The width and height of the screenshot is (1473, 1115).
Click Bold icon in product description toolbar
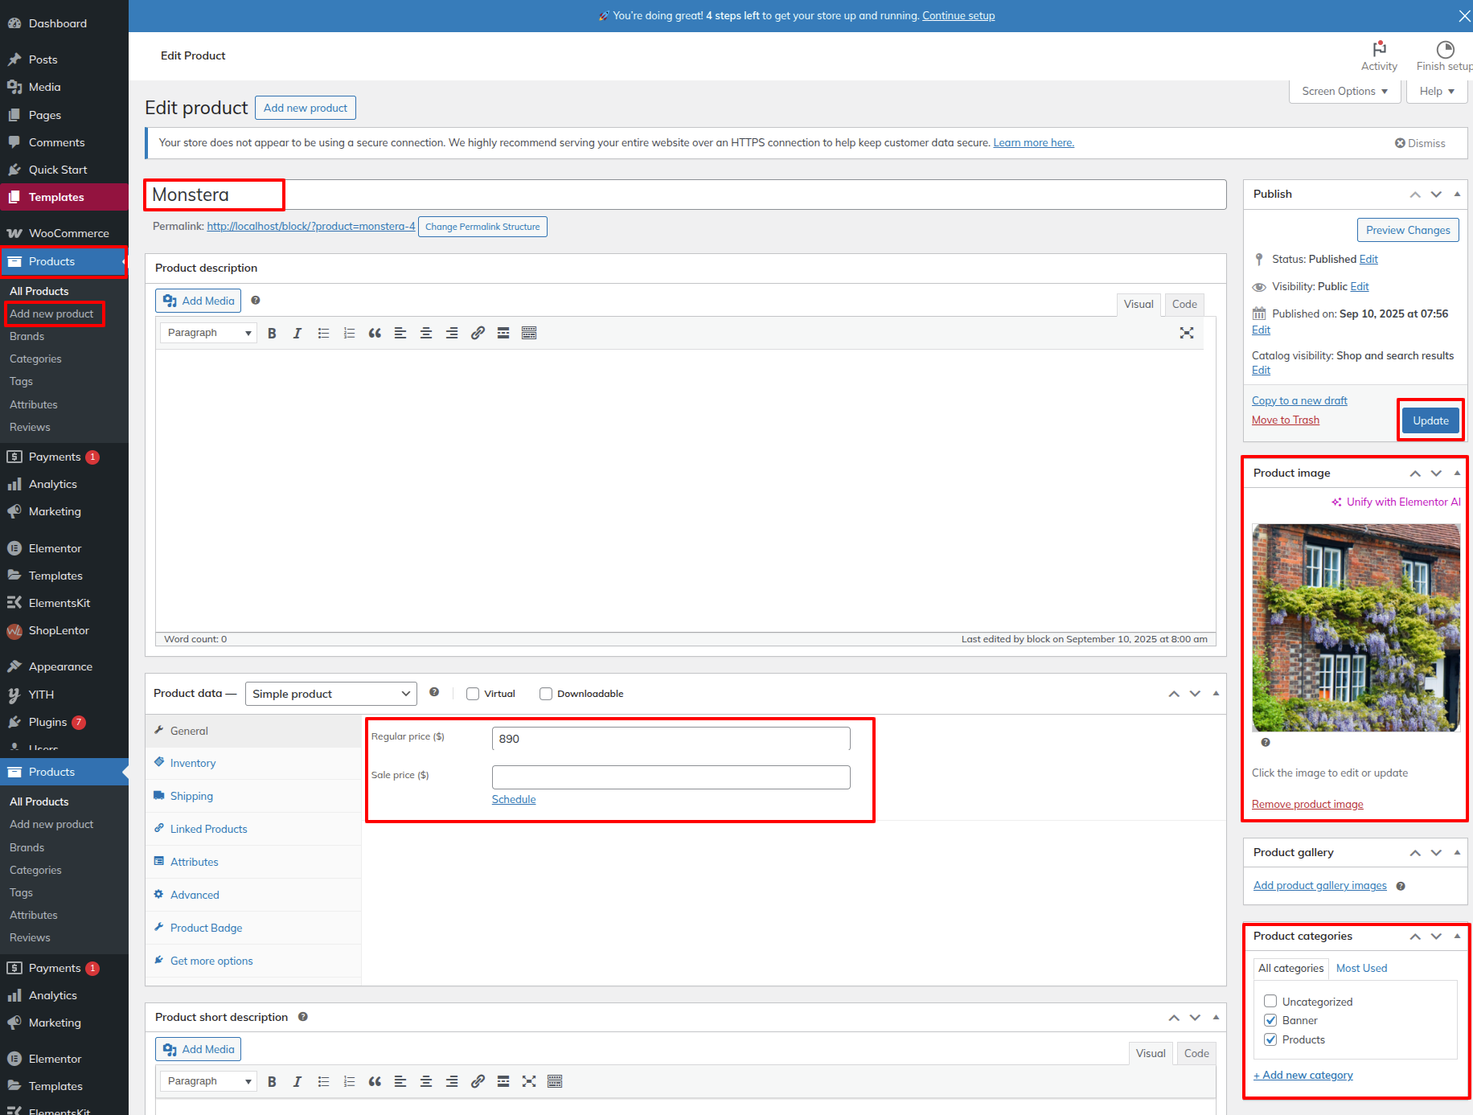(272, 333)
